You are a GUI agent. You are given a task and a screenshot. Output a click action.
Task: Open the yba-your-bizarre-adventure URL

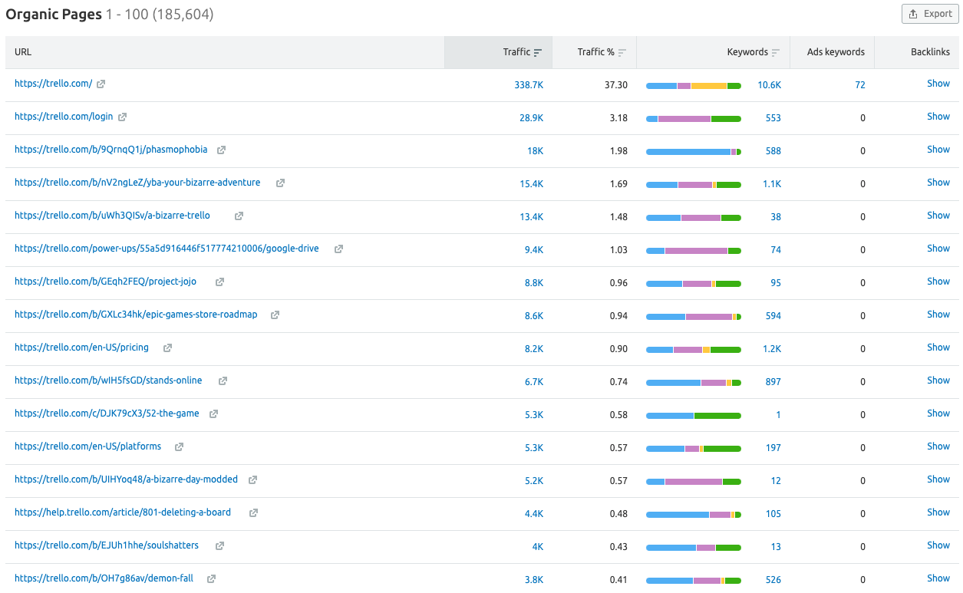pos(137,183)
